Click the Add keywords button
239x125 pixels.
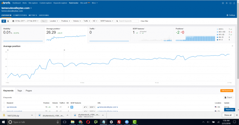[227, 91]
